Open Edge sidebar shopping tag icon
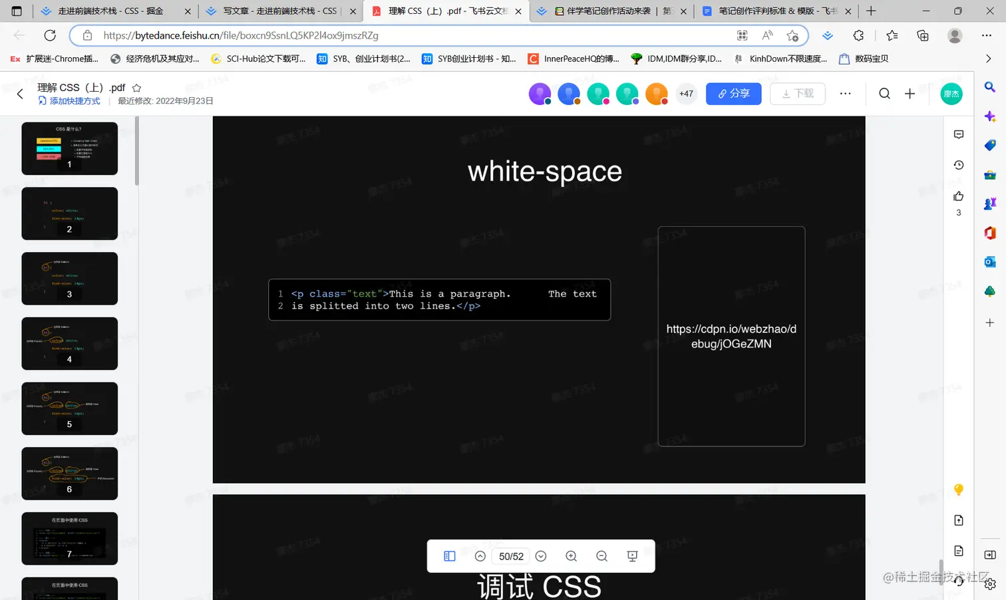Viewport: 1006px width, 600px height. click(x=990, y=145)
